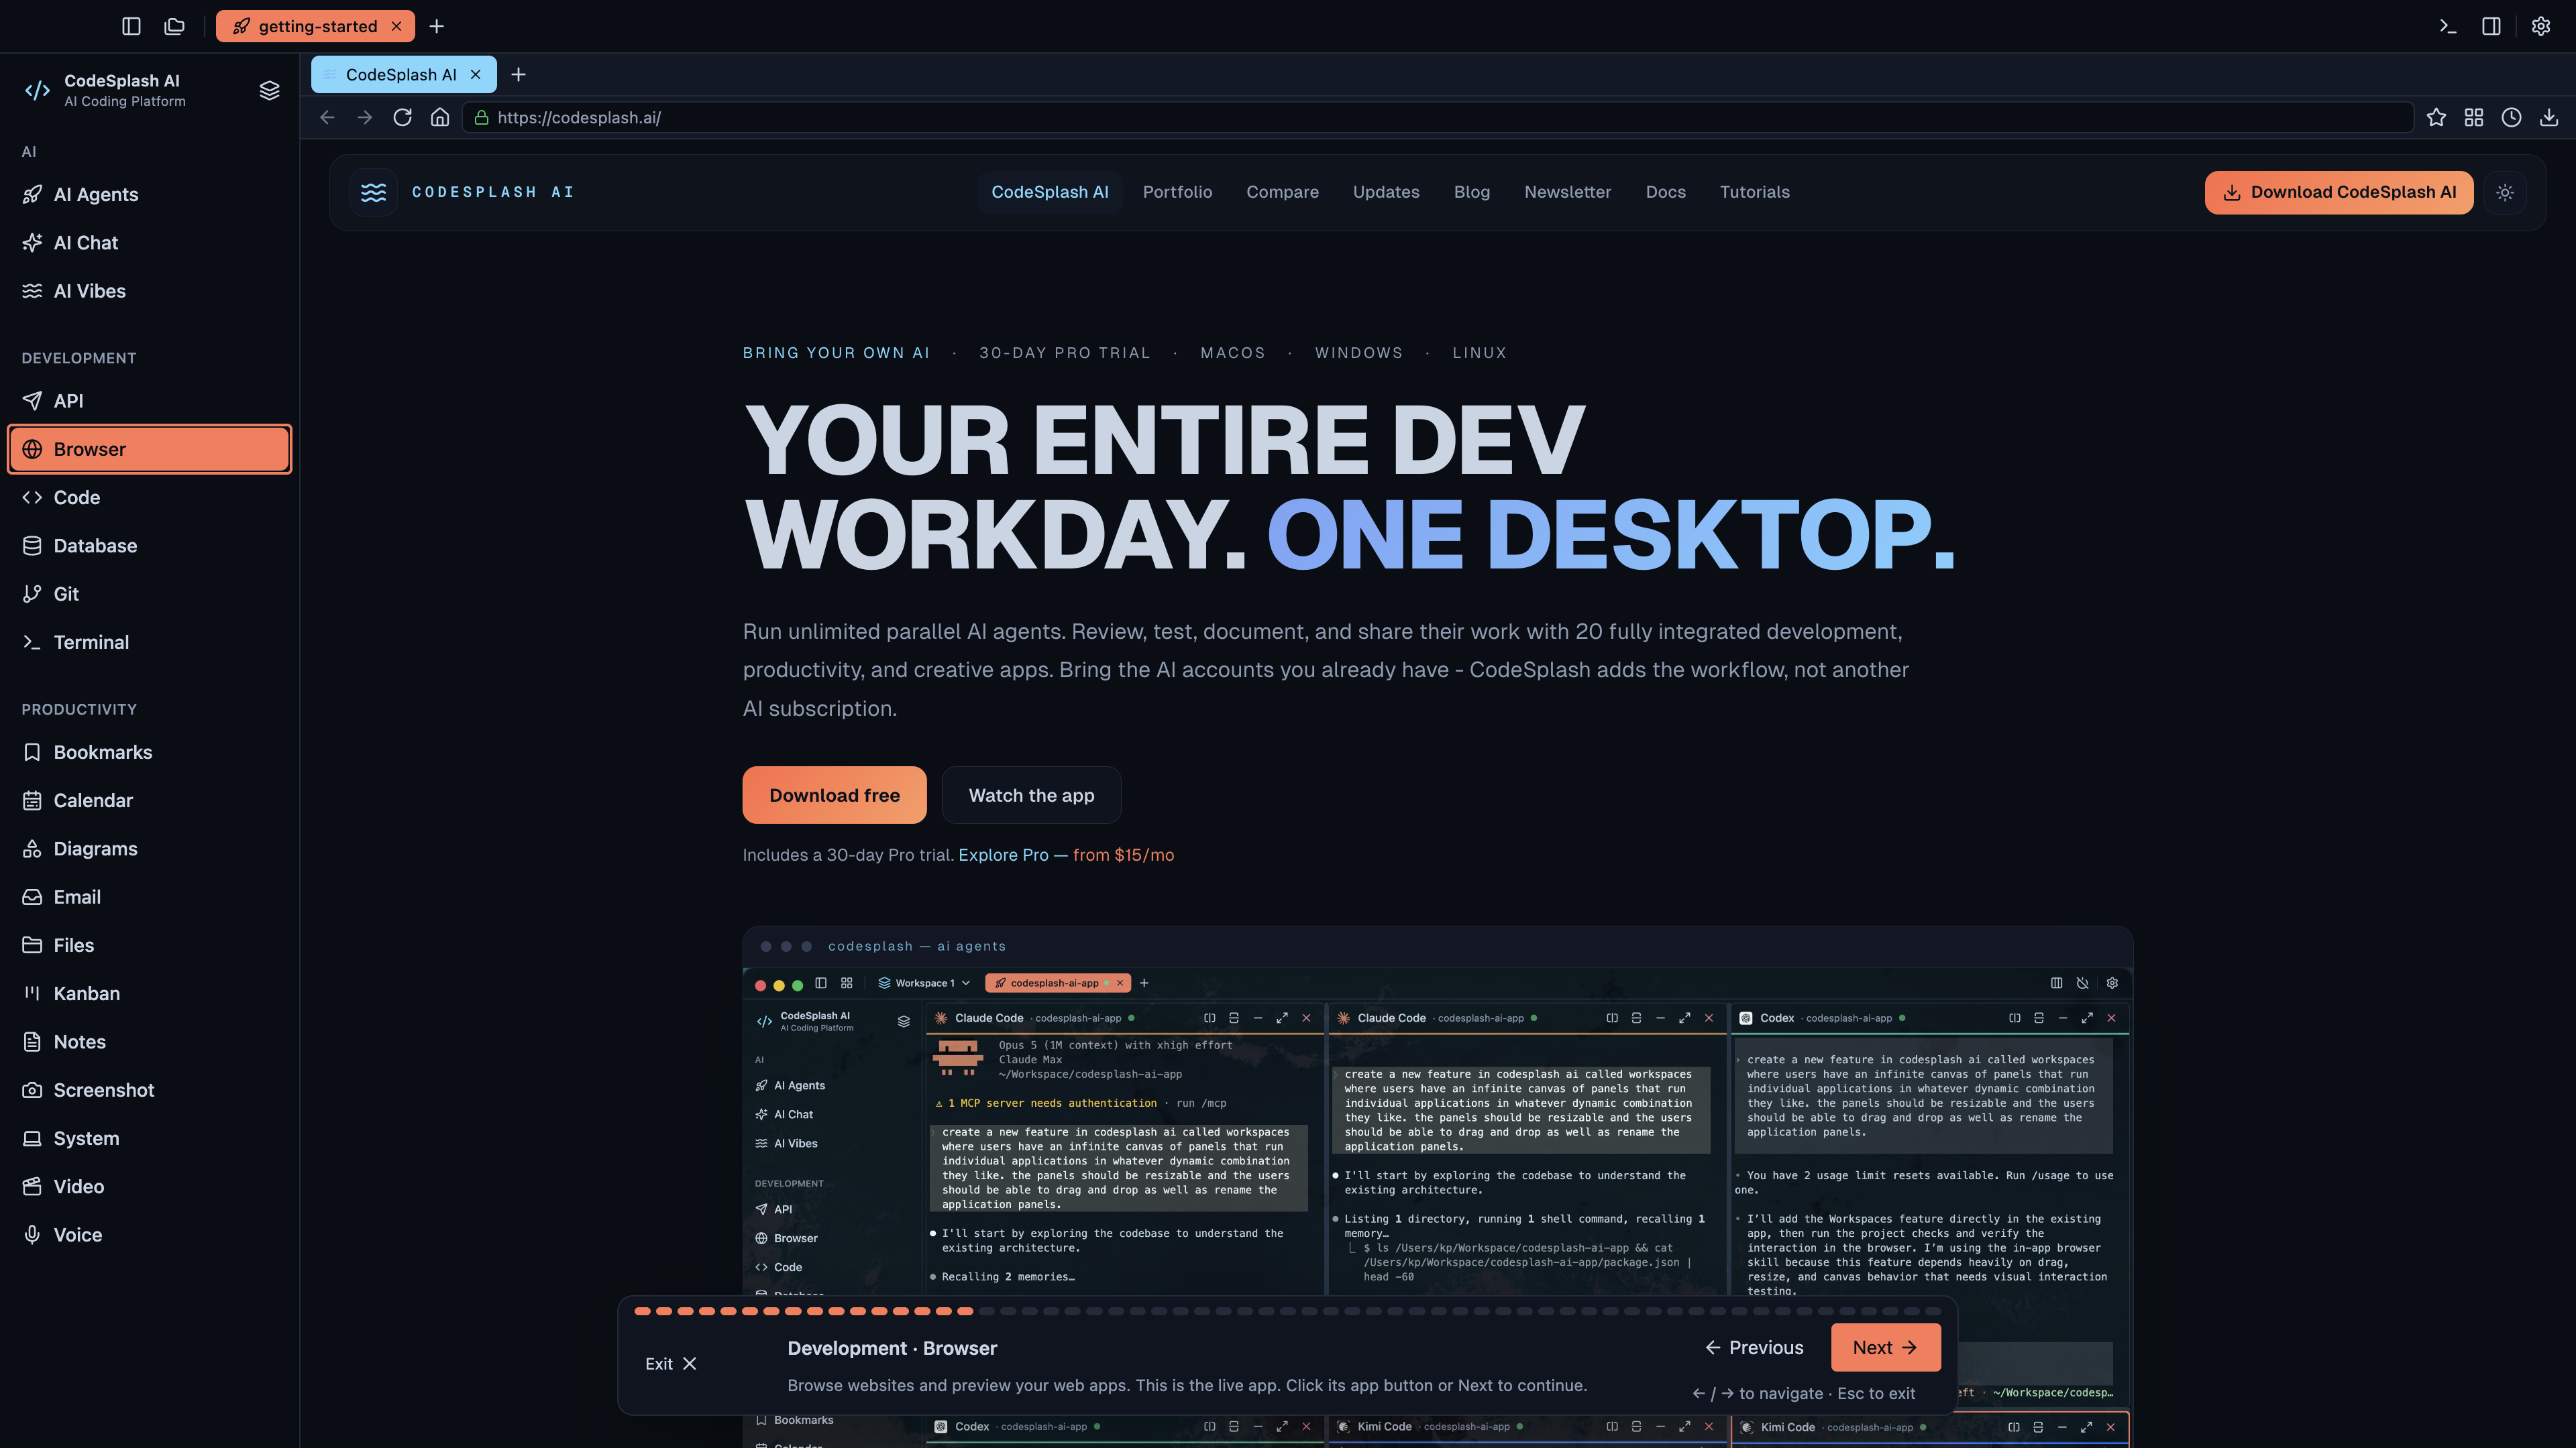Open AI Agents in sidebar
Image resolution: width=2576 pixels, height=1448 pixels.
pos(150,194)
